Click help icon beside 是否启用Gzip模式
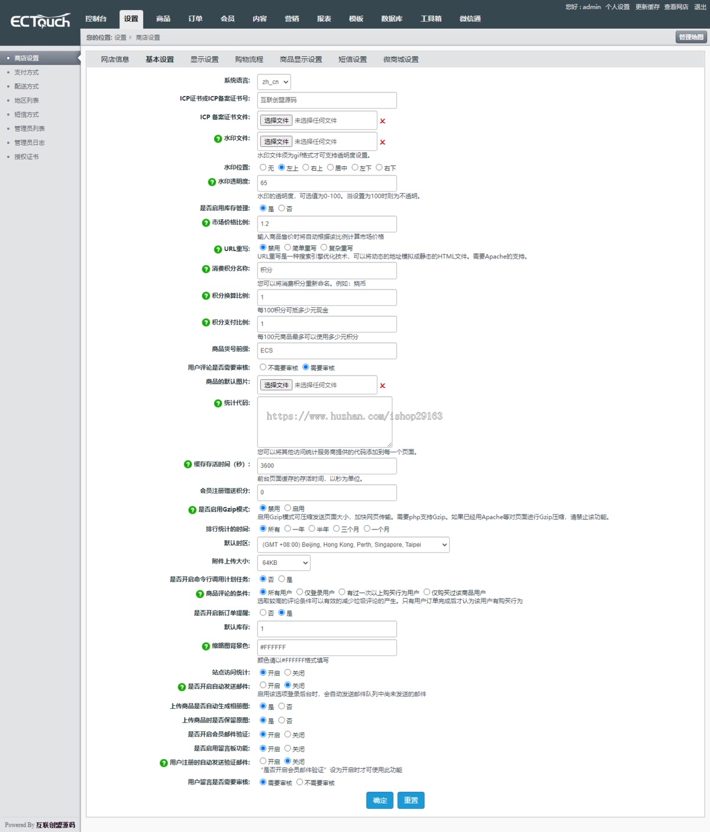This screenshot has width=710, height=832. (x=192, y=510)
